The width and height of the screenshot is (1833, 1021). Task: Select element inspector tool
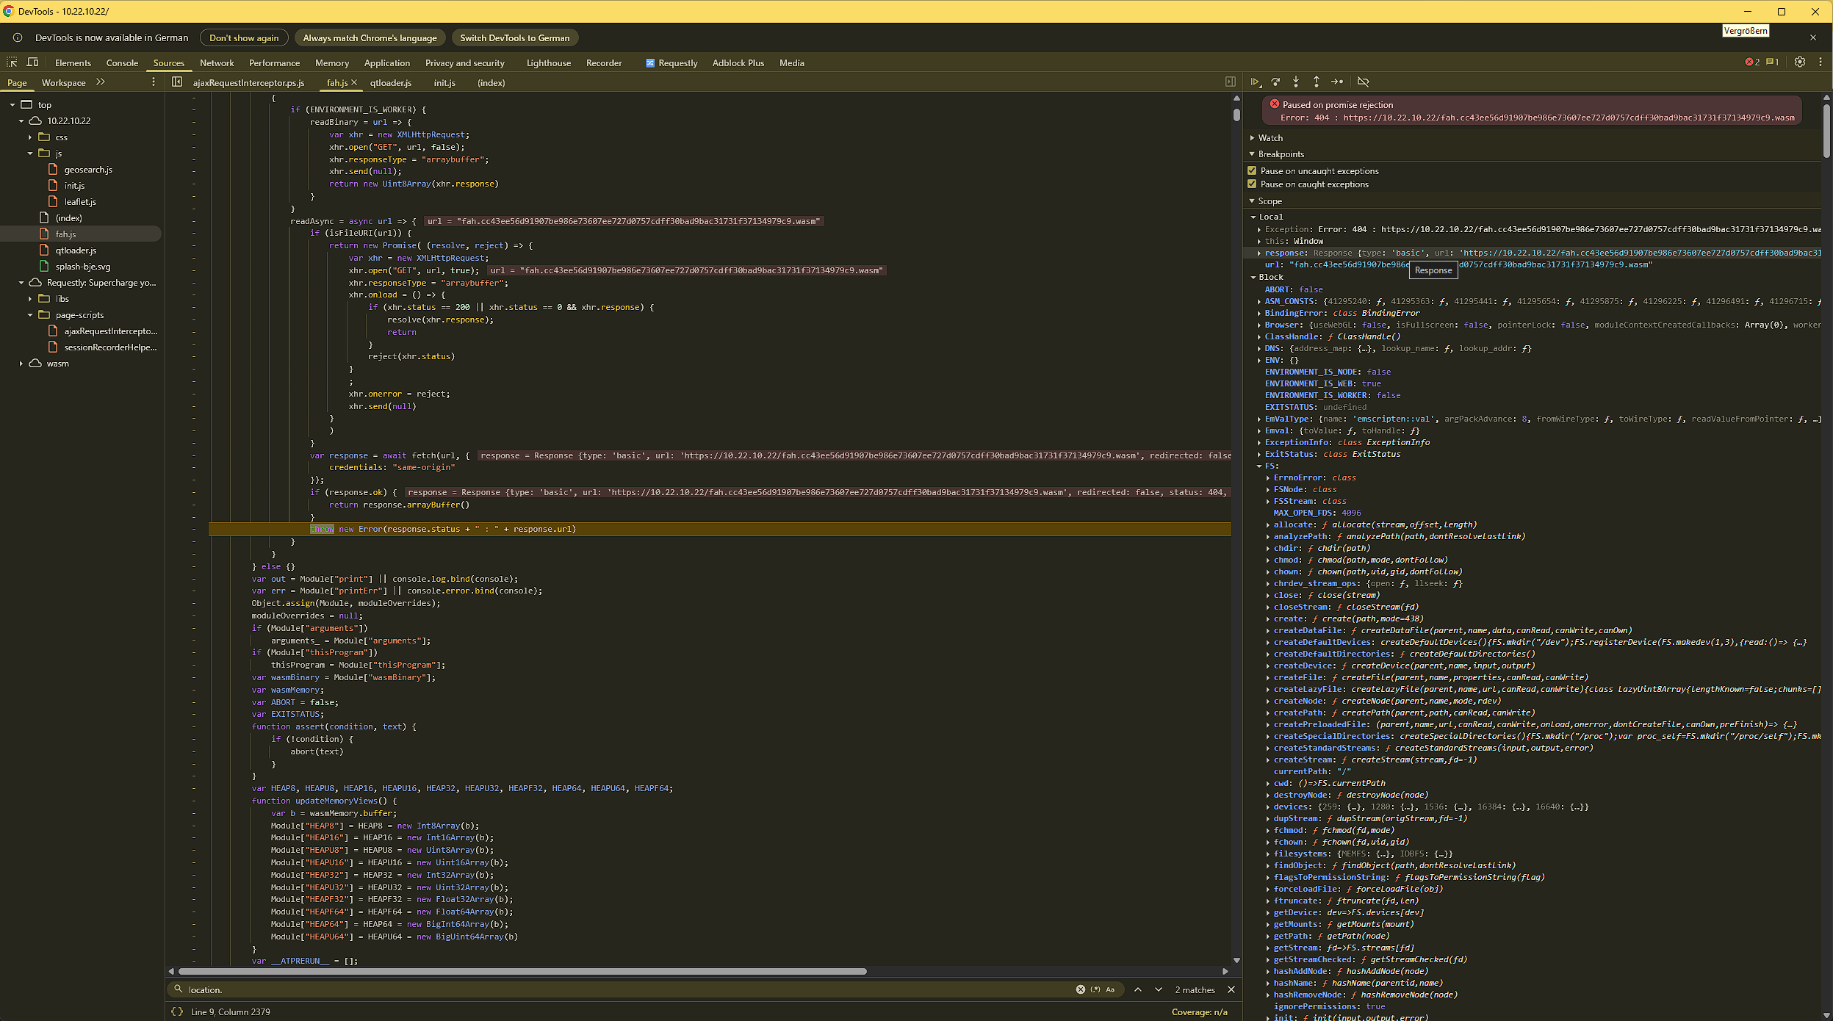pyautogui.click(x=12, y=62)
